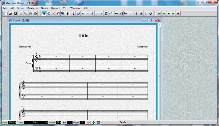This screenshot has height=126, width=219.
Task: Open the Measures menu
Action: point(32,8)
